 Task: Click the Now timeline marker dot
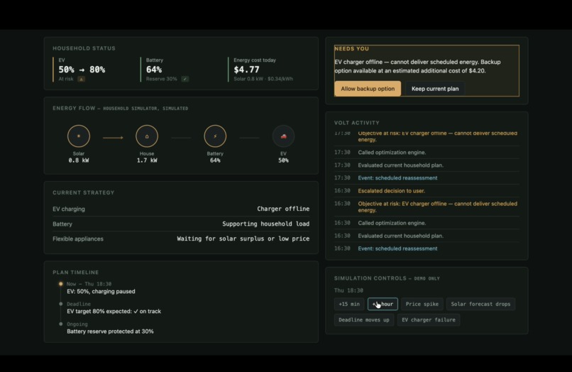coord(60,284)
